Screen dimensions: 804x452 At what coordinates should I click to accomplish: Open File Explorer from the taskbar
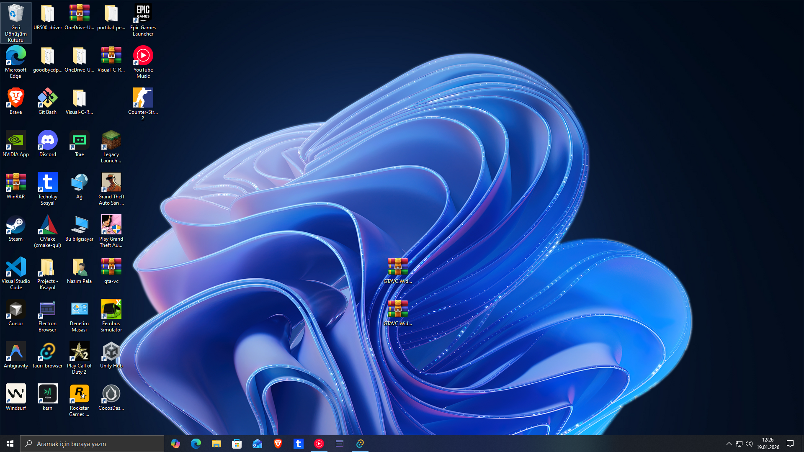[x=216, y=444]
